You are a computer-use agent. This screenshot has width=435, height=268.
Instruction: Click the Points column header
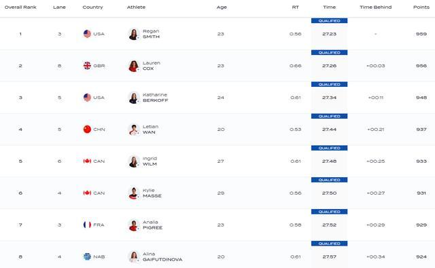[421, 7]
